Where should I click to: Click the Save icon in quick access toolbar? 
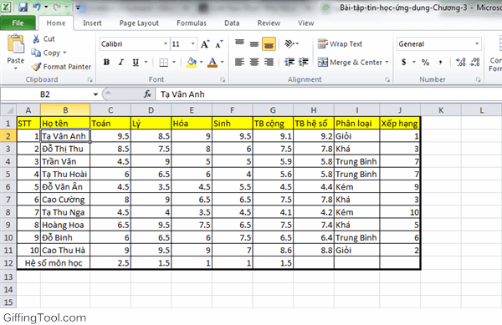click(x=23, y=7)
